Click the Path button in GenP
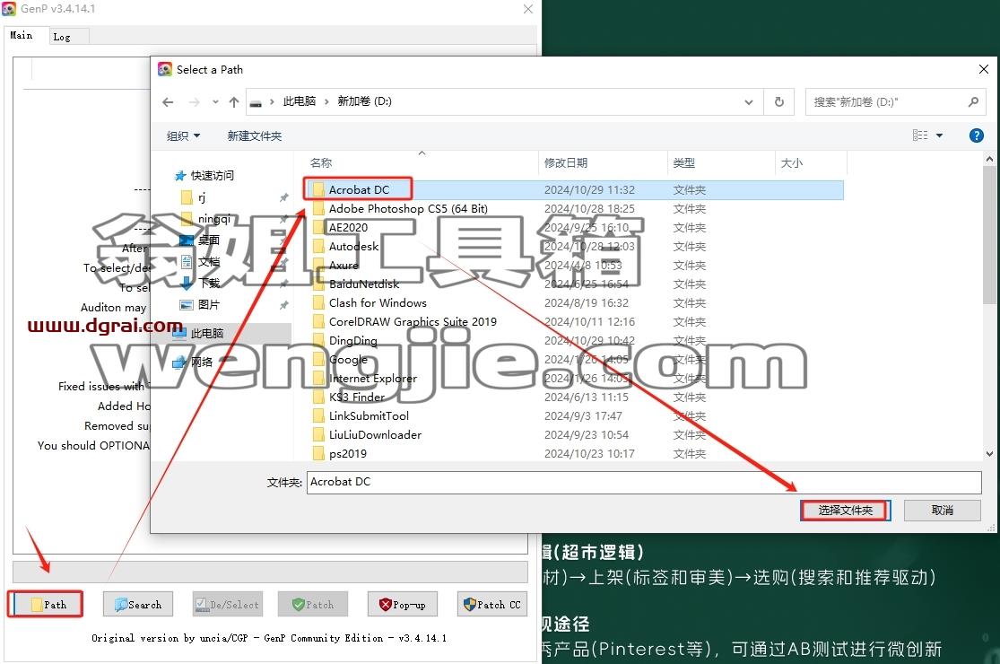 [46, 604]
